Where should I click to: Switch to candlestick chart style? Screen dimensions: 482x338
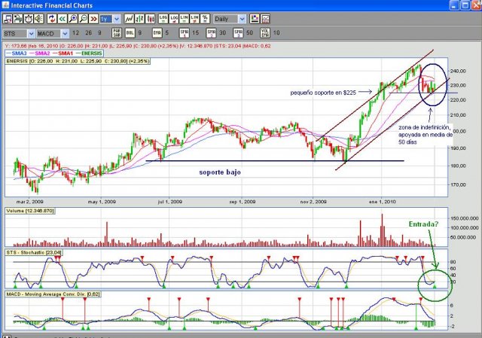[150, 19]
